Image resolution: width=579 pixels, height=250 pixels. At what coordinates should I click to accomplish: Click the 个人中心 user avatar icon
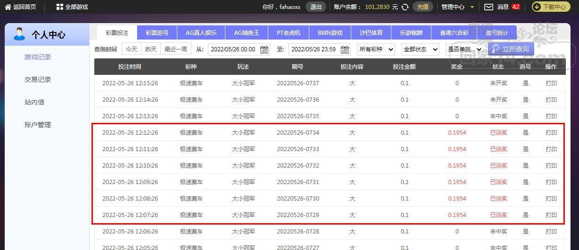19,34
